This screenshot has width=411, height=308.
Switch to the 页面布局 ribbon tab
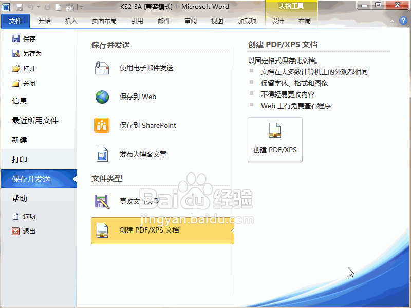(x=104, y=21)
